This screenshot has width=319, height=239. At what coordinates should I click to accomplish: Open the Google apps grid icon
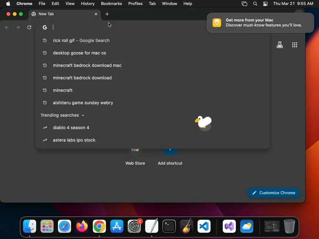click(295, 45)
